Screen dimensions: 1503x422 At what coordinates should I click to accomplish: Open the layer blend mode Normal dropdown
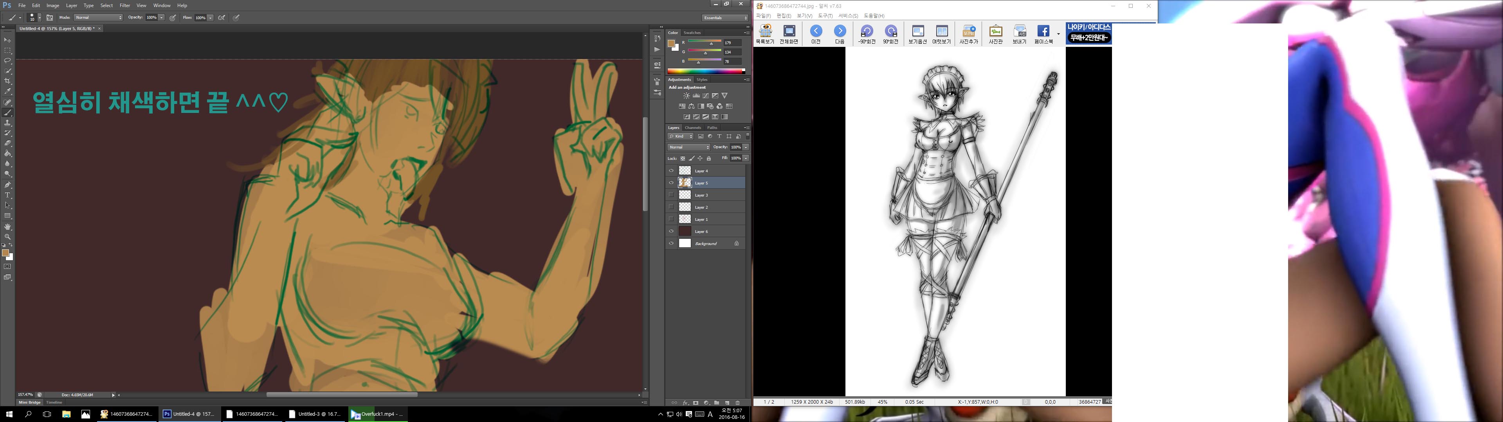click(x=689, y=147)
